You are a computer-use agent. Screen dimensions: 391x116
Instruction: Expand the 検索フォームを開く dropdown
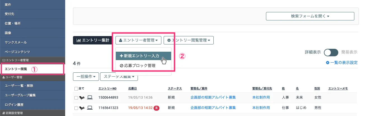tap(310, 16)
